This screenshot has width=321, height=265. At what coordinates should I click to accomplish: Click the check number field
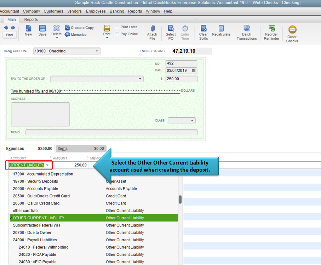[x=182, y=63]
